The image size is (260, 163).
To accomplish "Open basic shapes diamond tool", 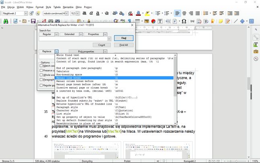I will (x=242, y=21).
